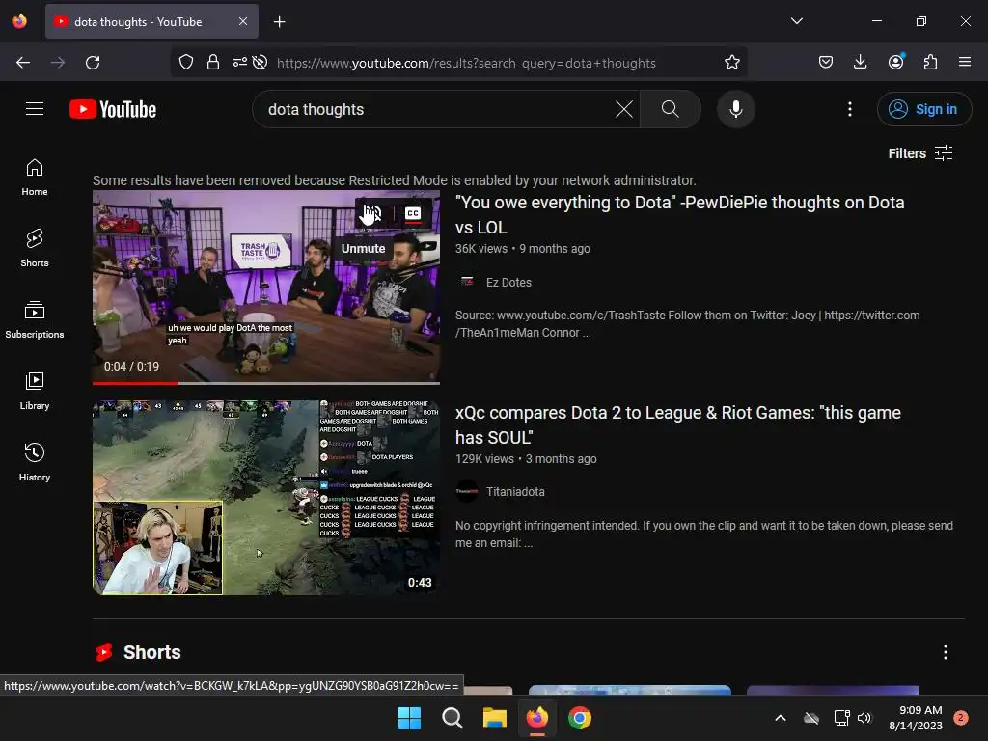Open the tracking protection shield icon
This screenshot has height=741, width=988.
186,63
